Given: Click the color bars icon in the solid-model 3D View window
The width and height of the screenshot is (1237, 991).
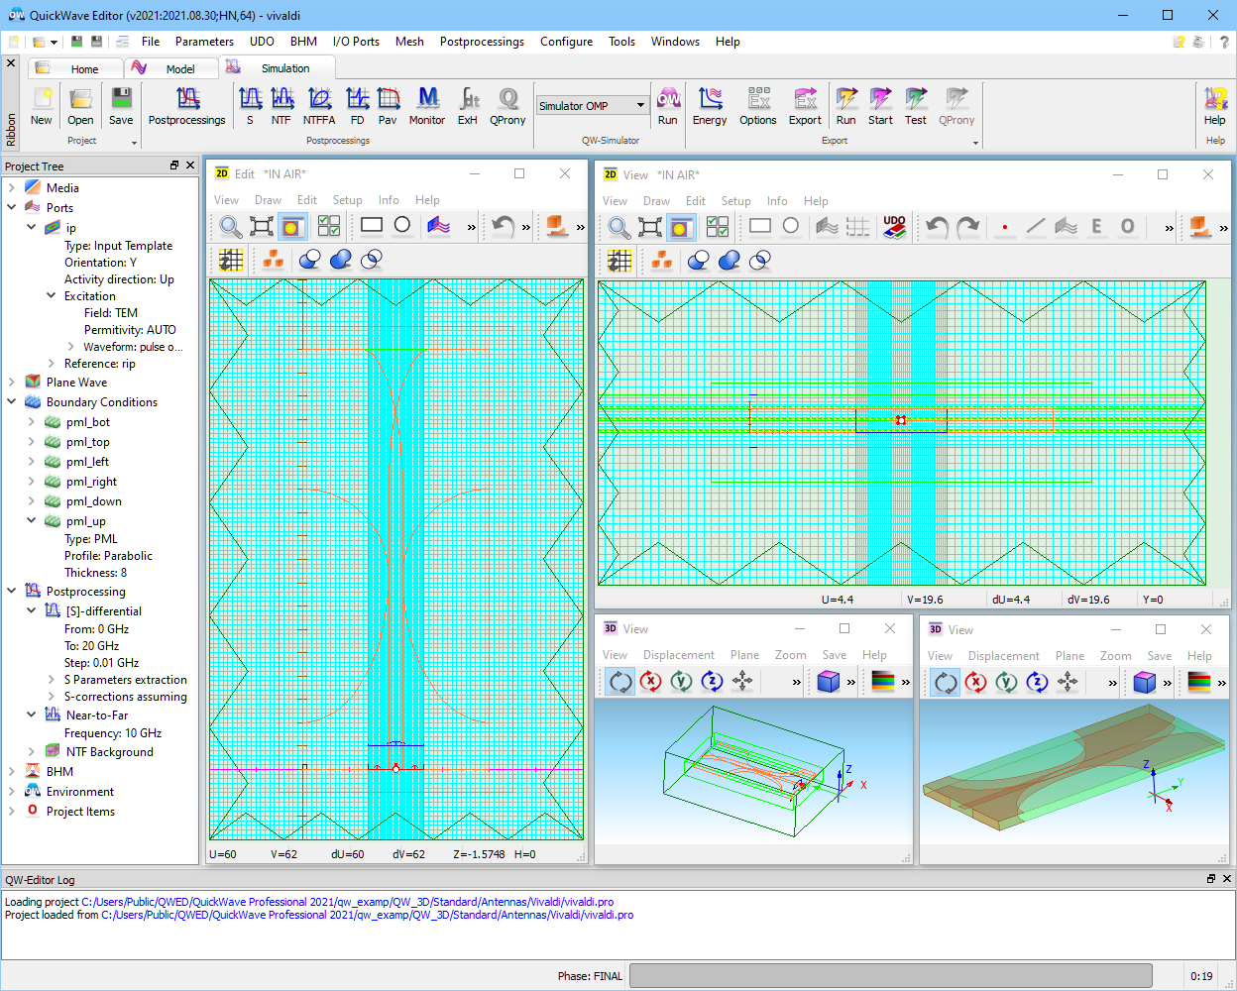Looking at the screenshot, I should (x=1198, y=682).
